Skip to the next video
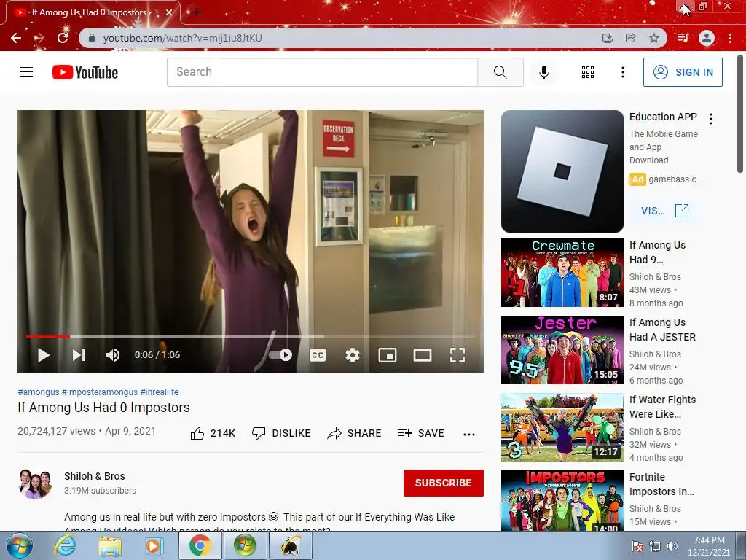 pyautogui.click(x=79, y=355)
